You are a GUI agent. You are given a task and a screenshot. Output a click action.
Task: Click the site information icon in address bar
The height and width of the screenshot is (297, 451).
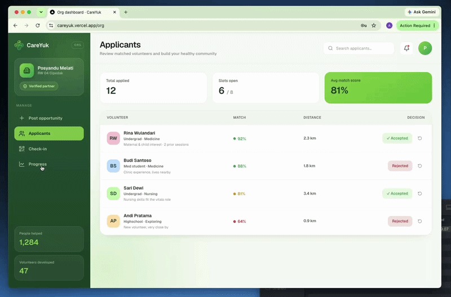(51, 25)
